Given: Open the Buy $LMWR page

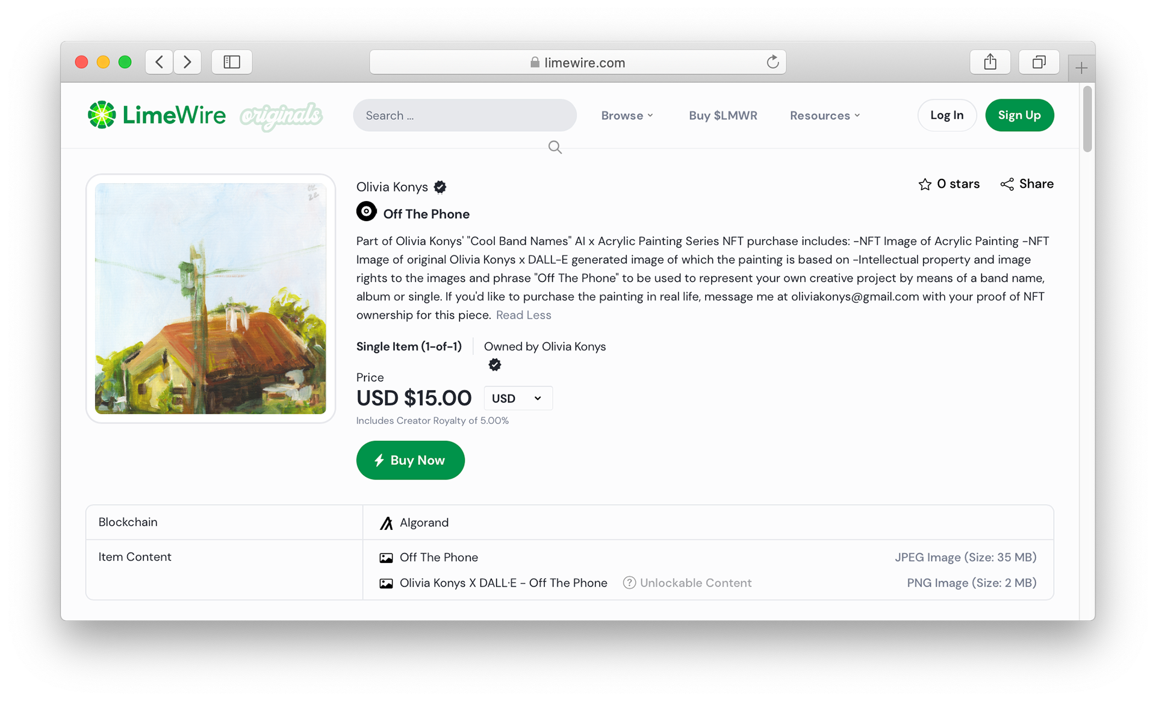Looking at the screenshot, I should [x=723, y=115].
